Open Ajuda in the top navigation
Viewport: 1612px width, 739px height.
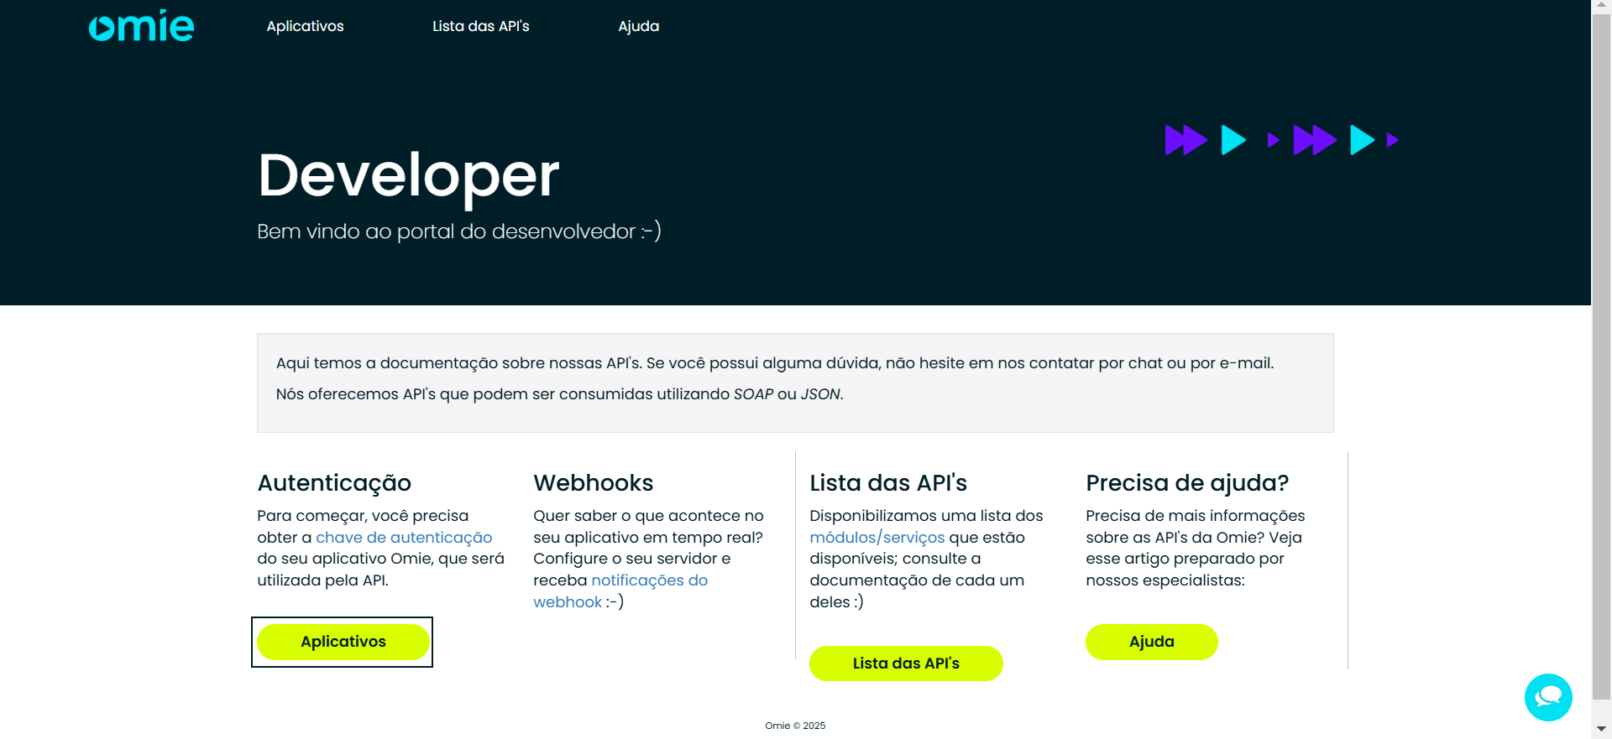click(x=638, y=26)
